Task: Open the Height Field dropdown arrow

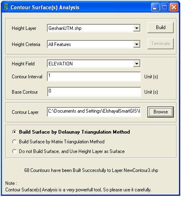Action: pos(137,63)
